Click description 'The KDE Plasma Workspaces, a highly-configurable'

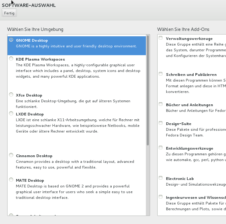click(x=78, y=71)
